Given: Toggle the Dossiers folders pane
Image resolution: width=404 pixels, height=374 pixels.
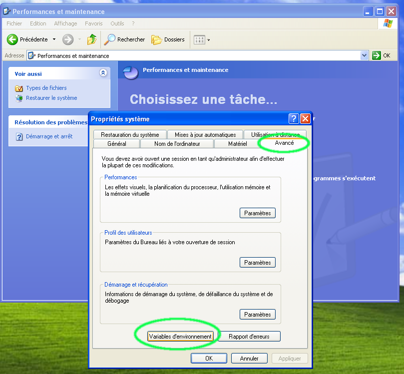Looking at the screenshot, I should click(x=168, y=39).
